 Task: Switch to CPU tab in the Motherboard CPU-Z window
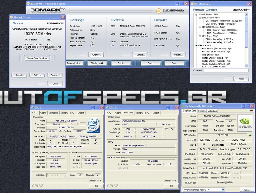coord(109,113)
